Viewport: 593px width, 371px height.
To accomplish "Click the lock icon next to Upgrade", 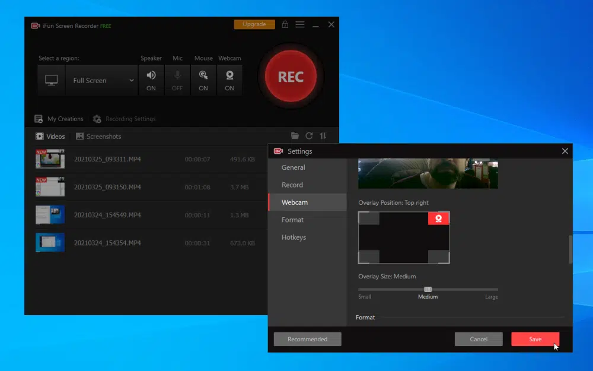I will pyautogui.click(x=285, y=24).
